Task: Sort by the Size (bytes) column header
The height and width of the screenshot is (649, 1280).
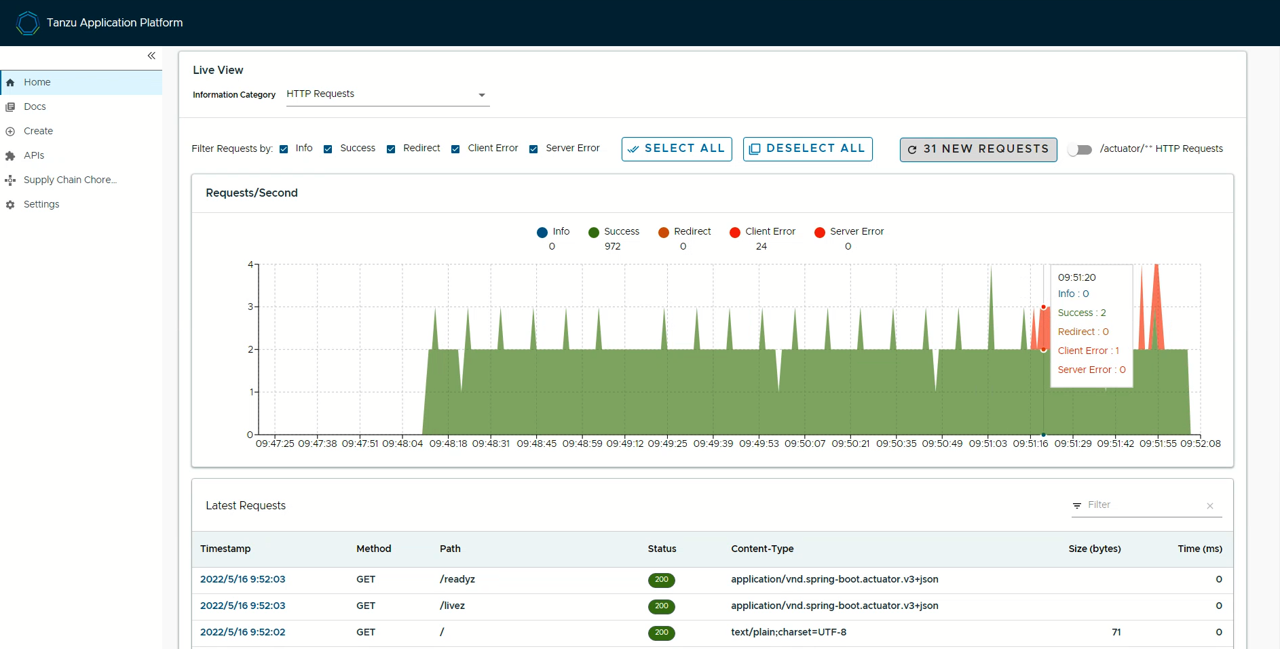Action: pyautogui.click(x=1095, y=549)
